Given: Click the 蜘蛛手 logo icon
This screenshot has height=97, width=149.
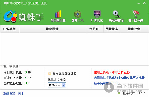Looking at the screenshot, I should pos(10,16).
